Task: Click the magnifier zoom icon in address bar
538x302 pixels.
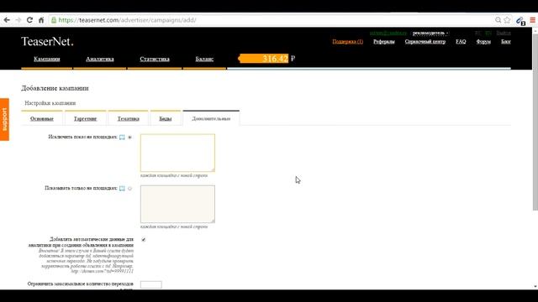Action: tap(498, 20)
